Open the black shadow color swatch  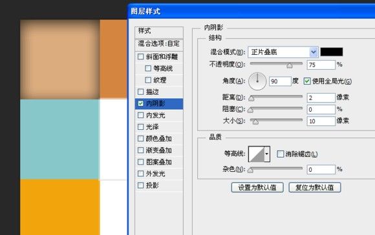coord(332,52)
